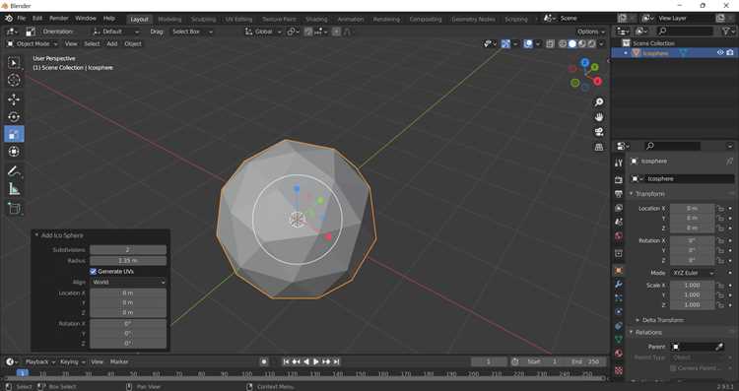Image resolution: width=739 pixels, height=391 pixels.
Task: Open the Physics properties tab
Action: click(x=619, y=312)
